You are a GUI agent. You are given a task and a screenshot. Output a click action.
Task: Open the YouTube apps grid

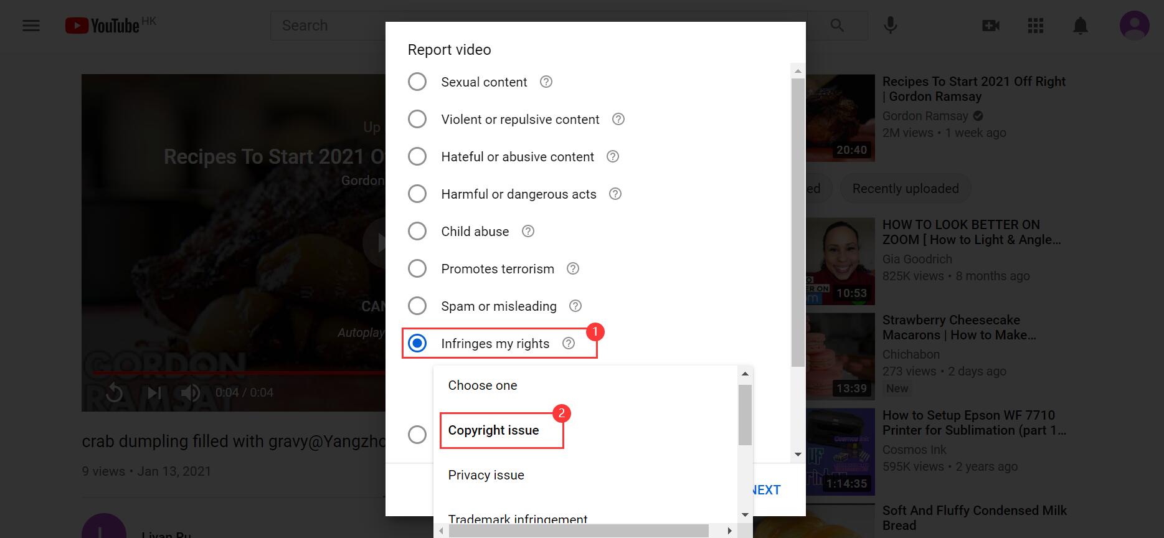click(x=1035, y=26)
